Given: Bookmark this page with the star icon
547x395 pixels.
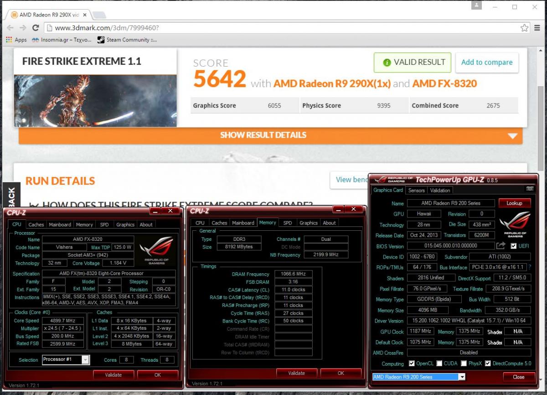Looking at the screenshot, I should point(525,28).
